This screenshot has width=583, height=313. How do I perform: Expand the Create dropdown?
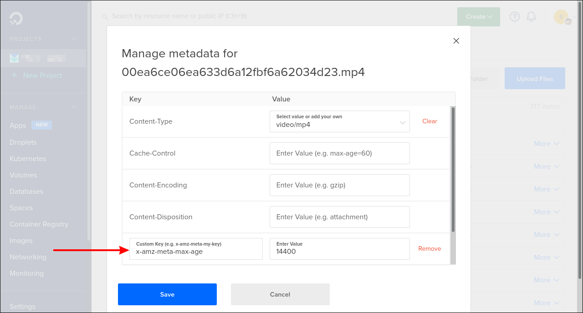pyautogui.click(x=478, y=16)
